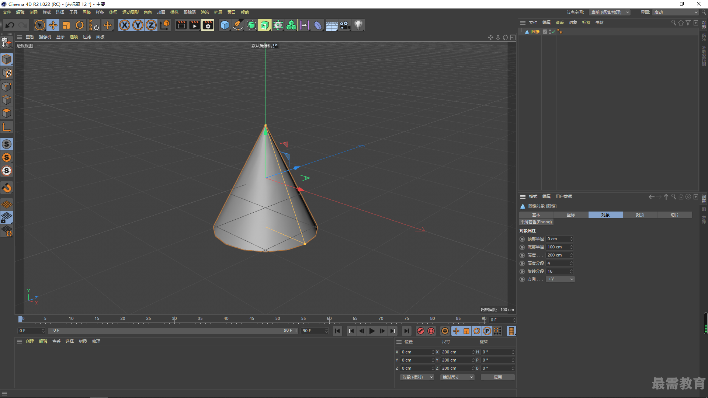708x398 pixels.
Task: Open 运动图形 menu
Action: click(131, 12)
